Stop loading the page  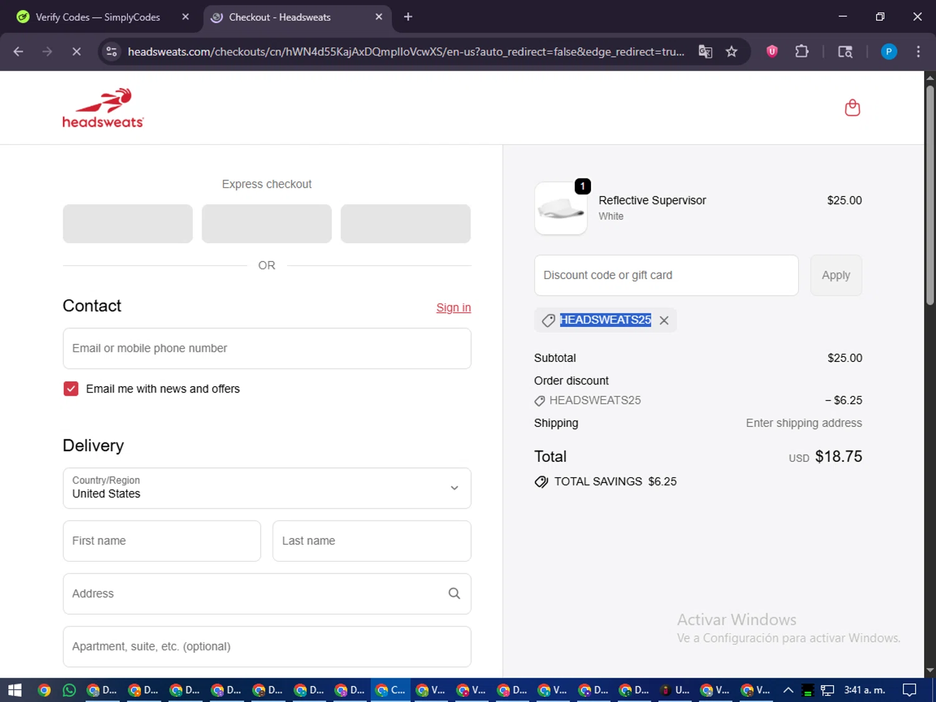click(76, 52)
